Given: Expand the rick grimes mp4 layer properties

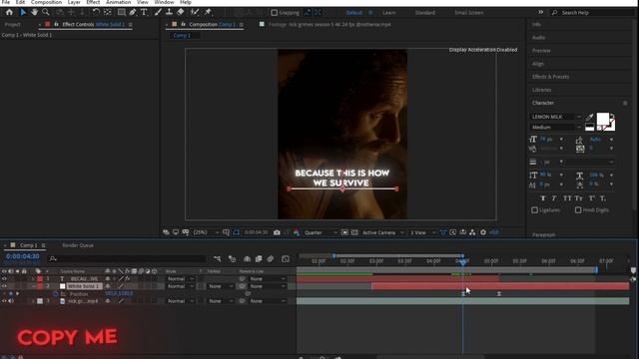Looking at the screenshot, I should click(x=33, y=301).
